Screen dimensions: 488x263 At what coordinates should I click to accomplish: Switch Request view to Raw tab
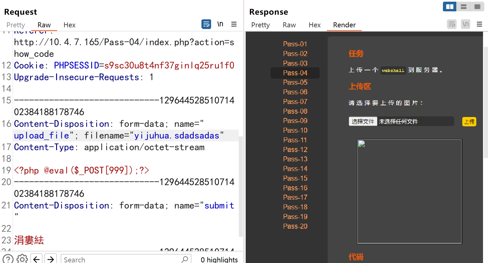44,25
